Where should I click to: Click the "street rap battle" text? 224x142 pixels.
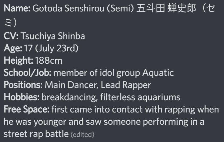click(36, 134)
